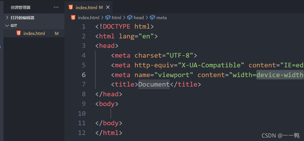Click the closing </head> tag on line 8
Screen dimensions: 304x141
point(109,94)
